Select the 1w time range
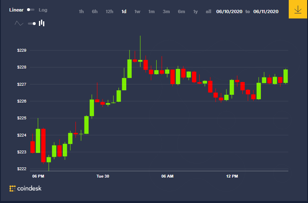 point(137,11)
